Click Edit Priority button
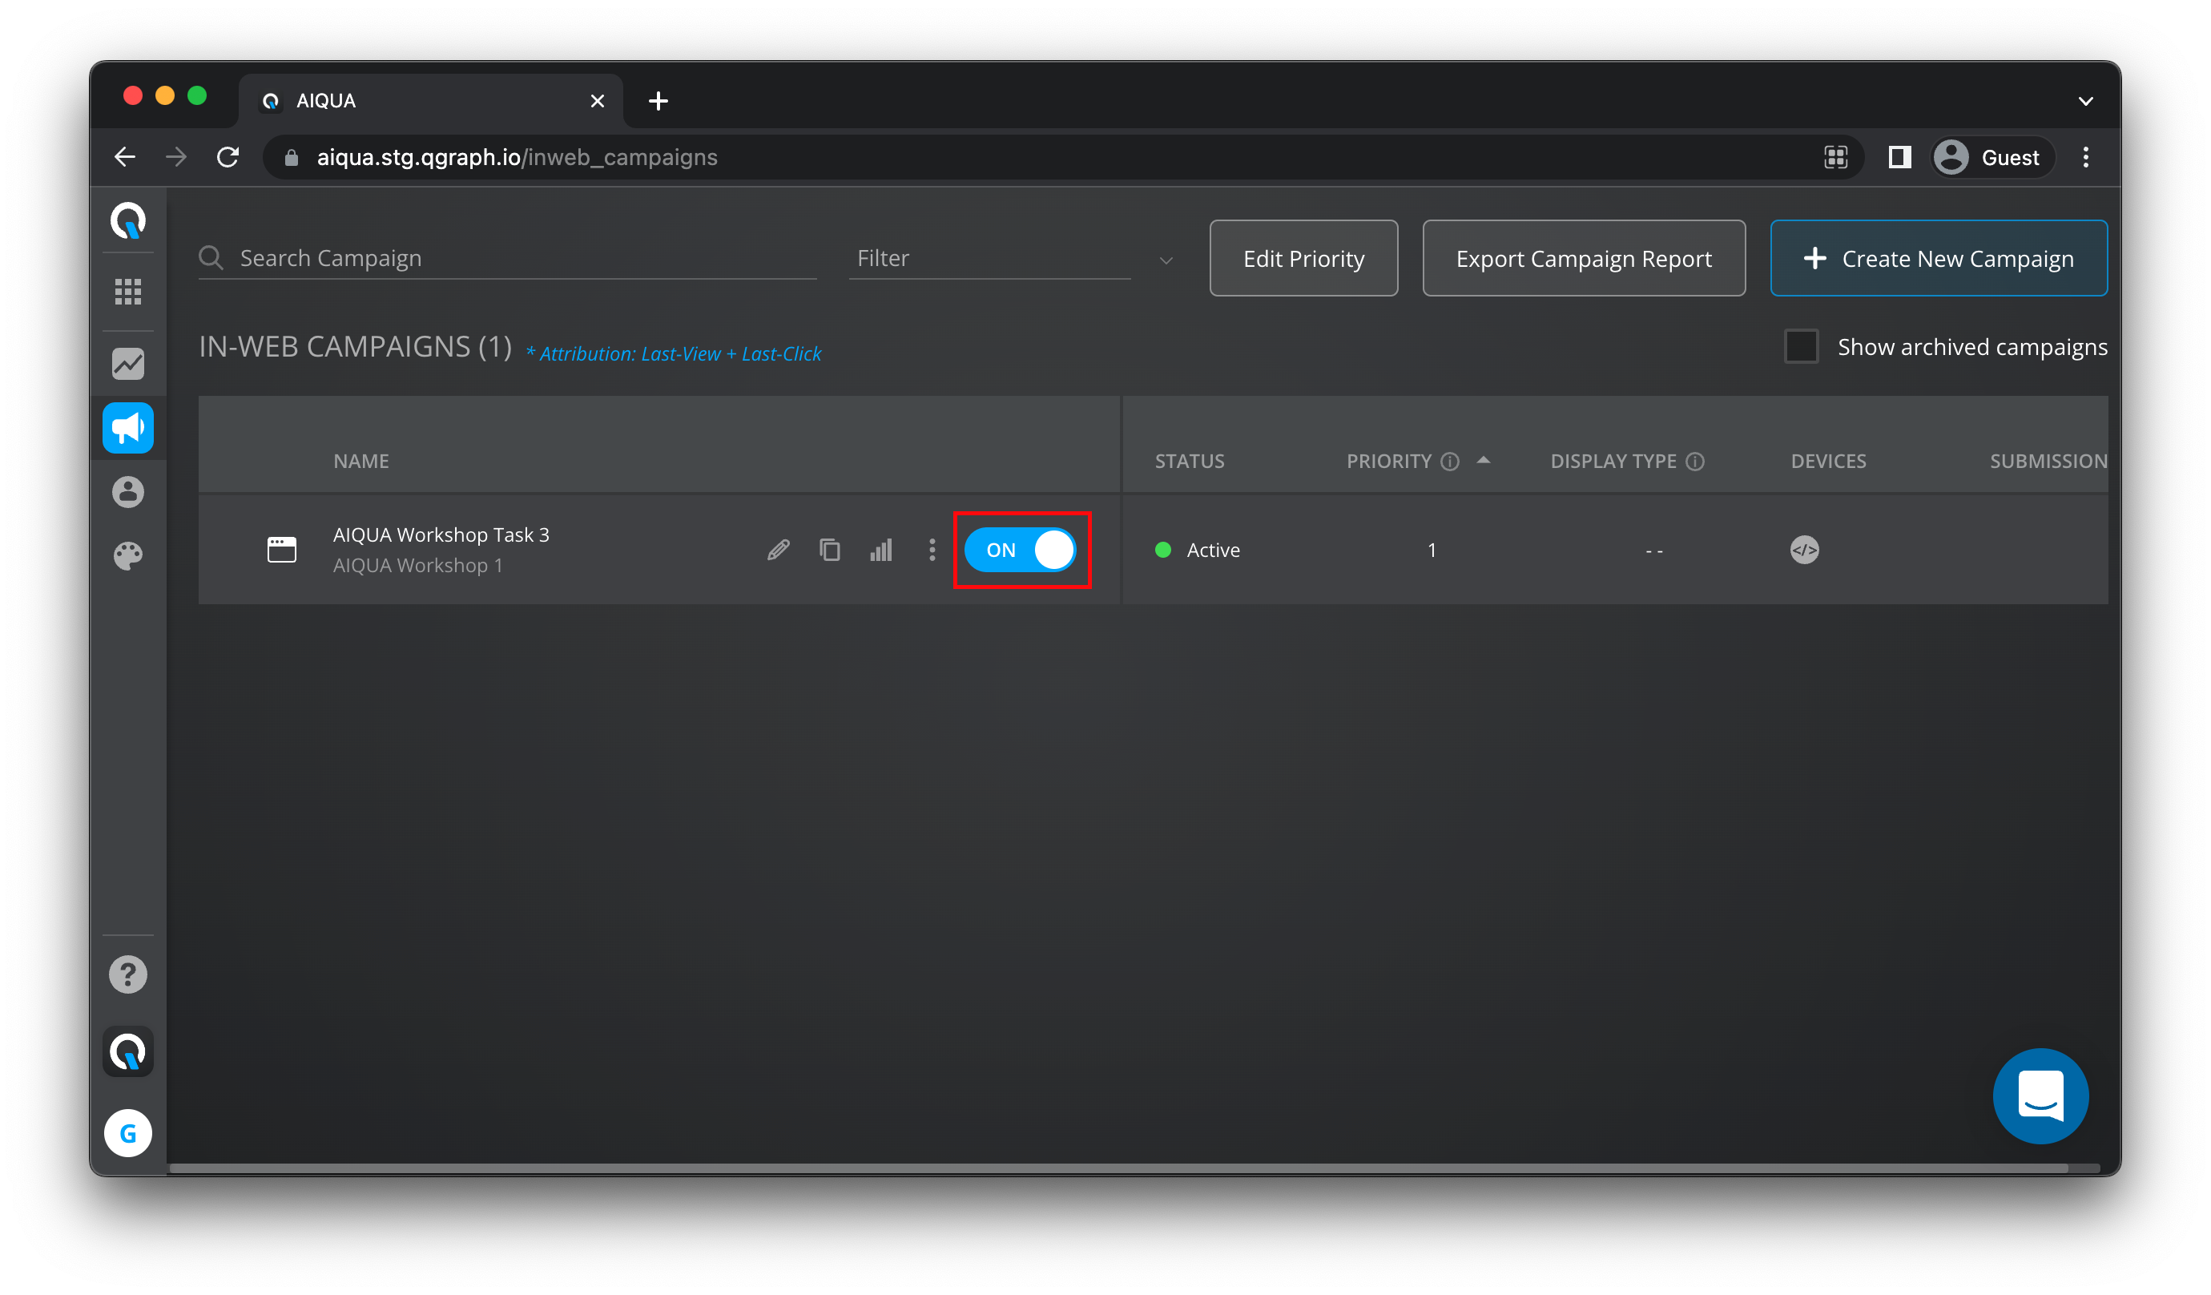 [x=1303, y=259]
